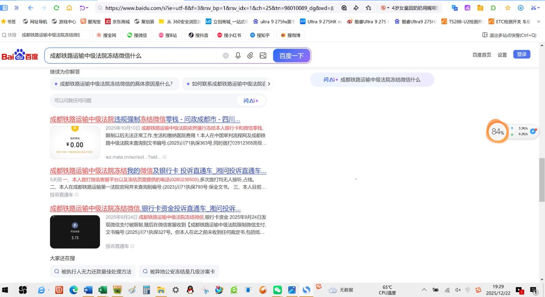Clear the Baidu search box text
Screen dimensions: 545x297
[225, 56]
